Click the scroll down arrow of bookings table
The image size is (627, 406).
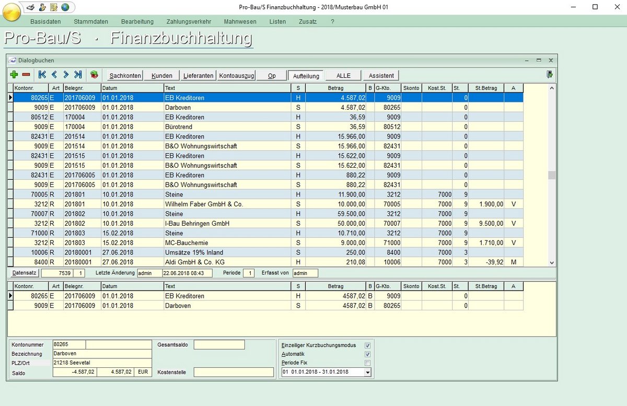tap(552, 263)
